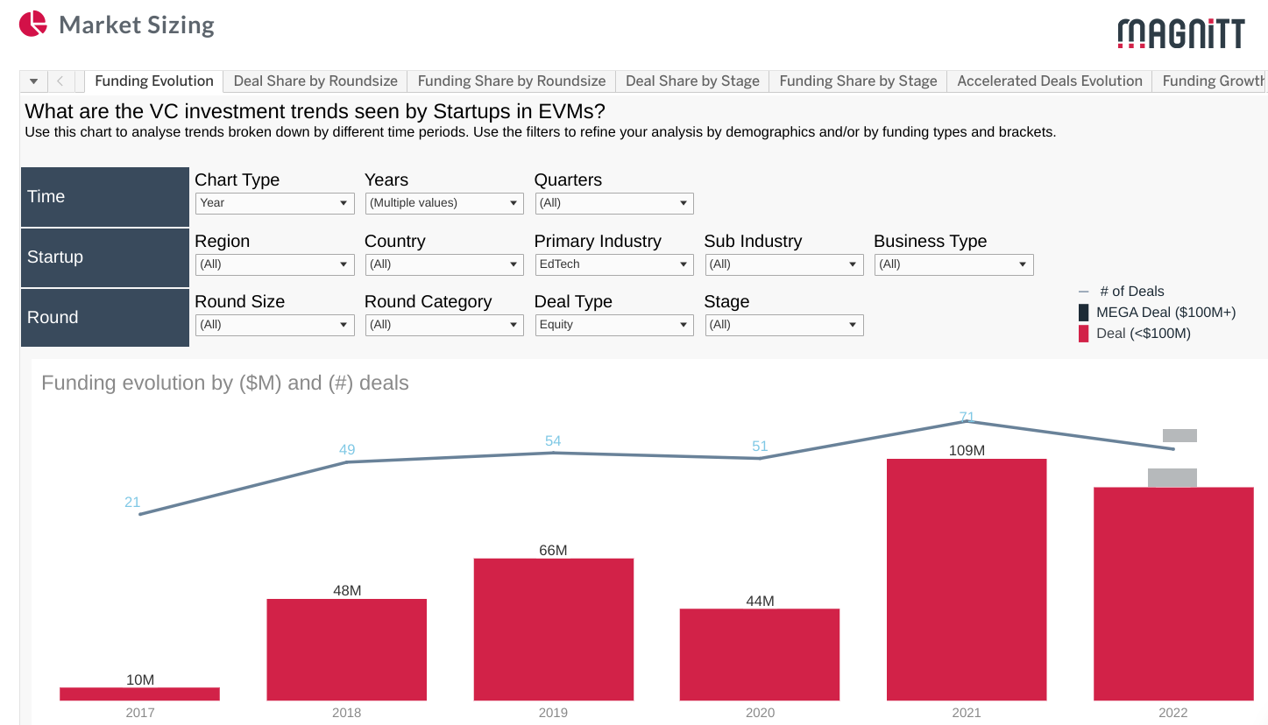Click the 'Round' sidebar section
Screen dimensions: 1268x725
pos(104,317)
